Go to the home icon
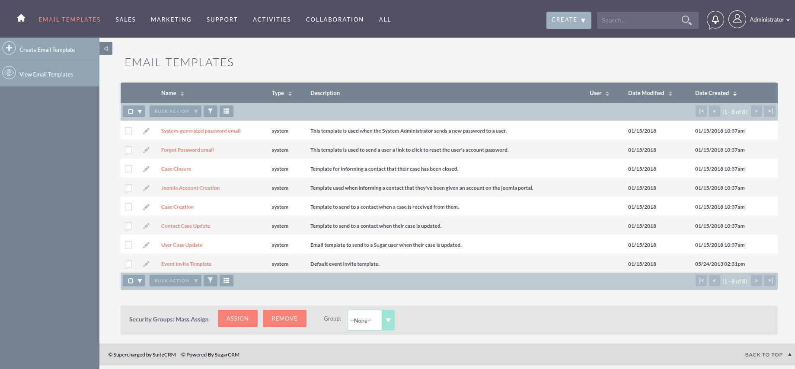 coord(21,18)
